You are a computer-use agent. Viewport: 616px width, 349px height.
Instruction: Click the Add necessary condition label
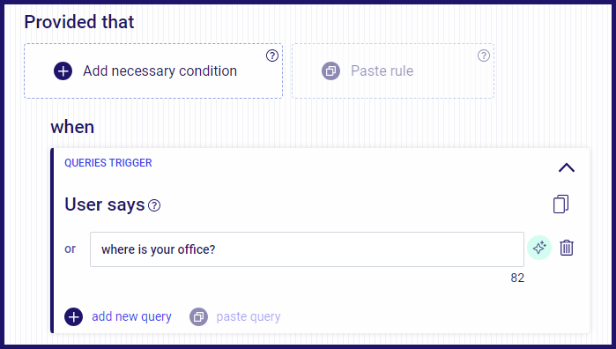point(160,71)
